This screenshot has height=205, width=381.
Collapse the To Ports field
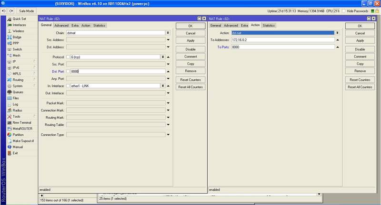pyautogui.click(x=338, y=47)
